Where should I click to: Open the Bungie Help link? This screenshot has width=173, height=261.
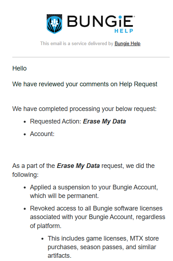(x=128, y=43)
